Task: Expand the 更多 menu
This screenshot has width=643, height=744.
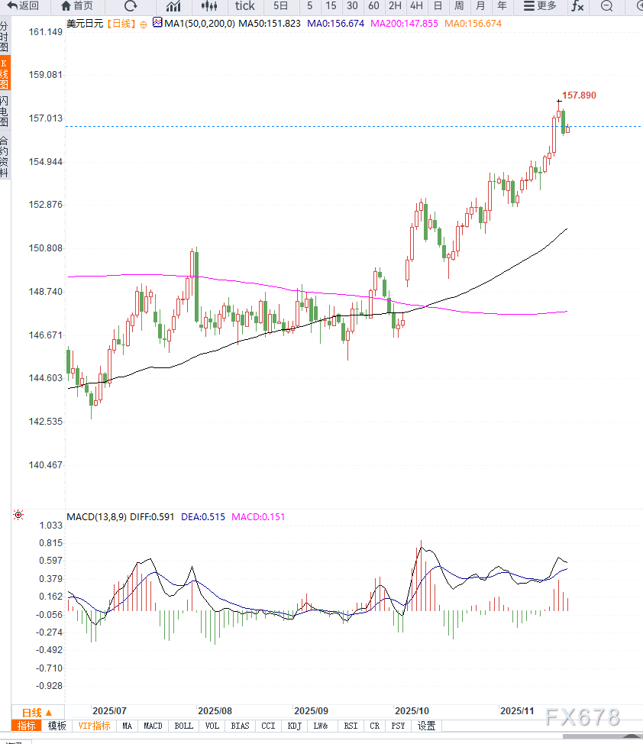Action: click(x=539, y=6)
